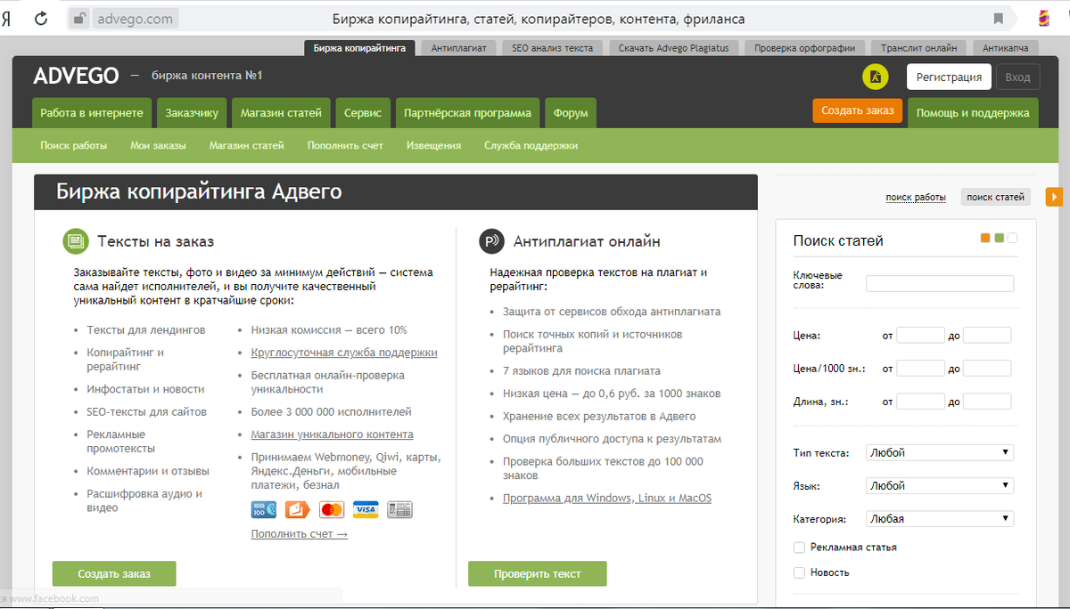This screenshot has width=1070, height=609.
Task: Open the 'Заказчику' menu
Action: [x=192, y=113]
